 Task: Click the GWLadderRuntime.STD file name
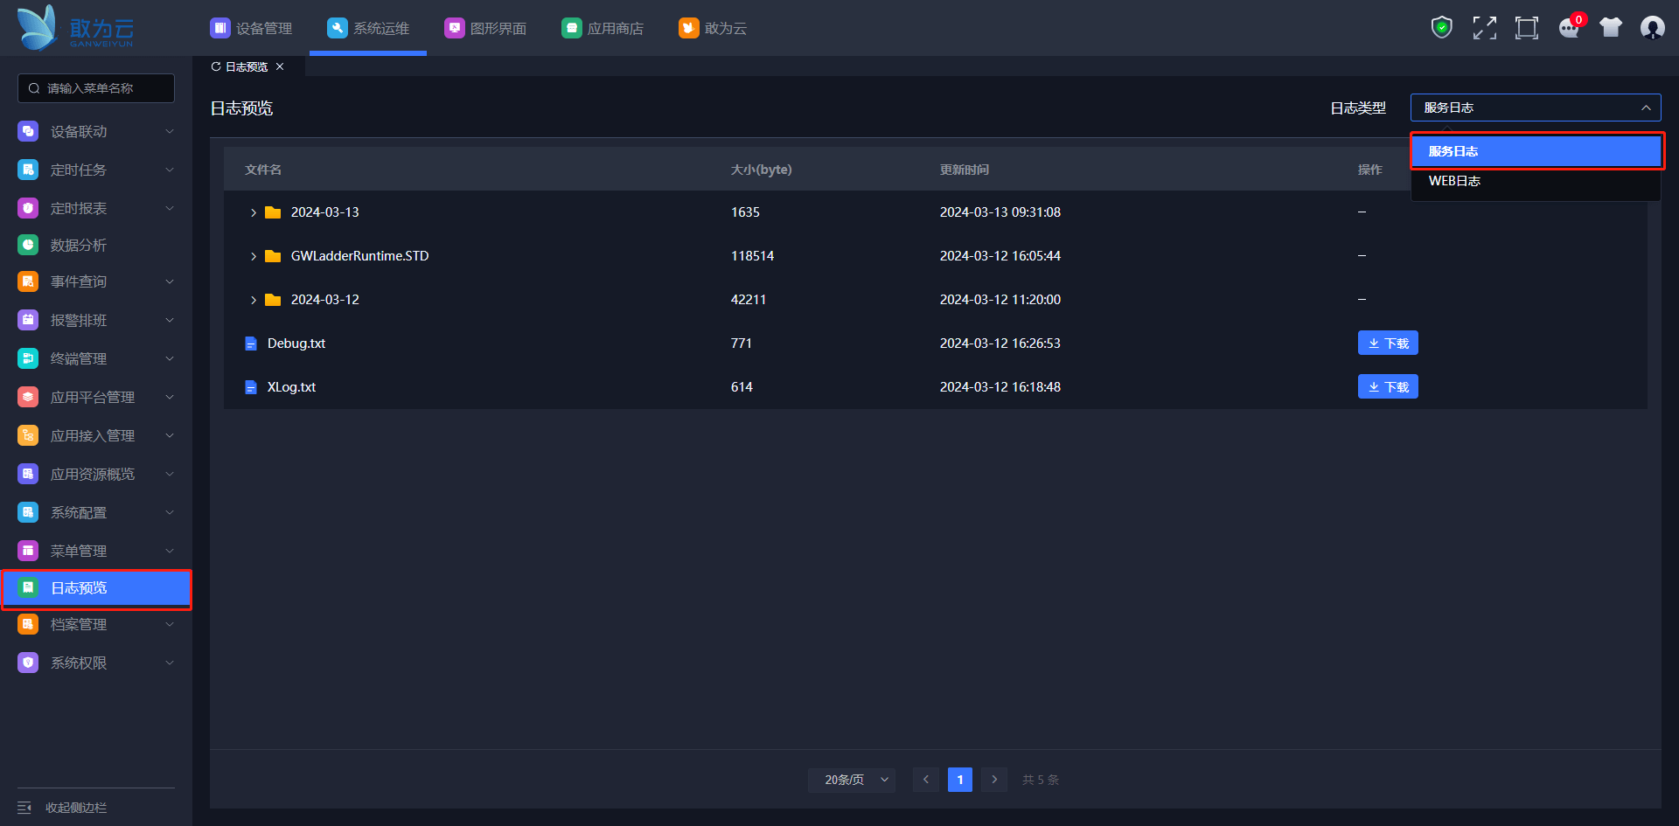point(359,256)
